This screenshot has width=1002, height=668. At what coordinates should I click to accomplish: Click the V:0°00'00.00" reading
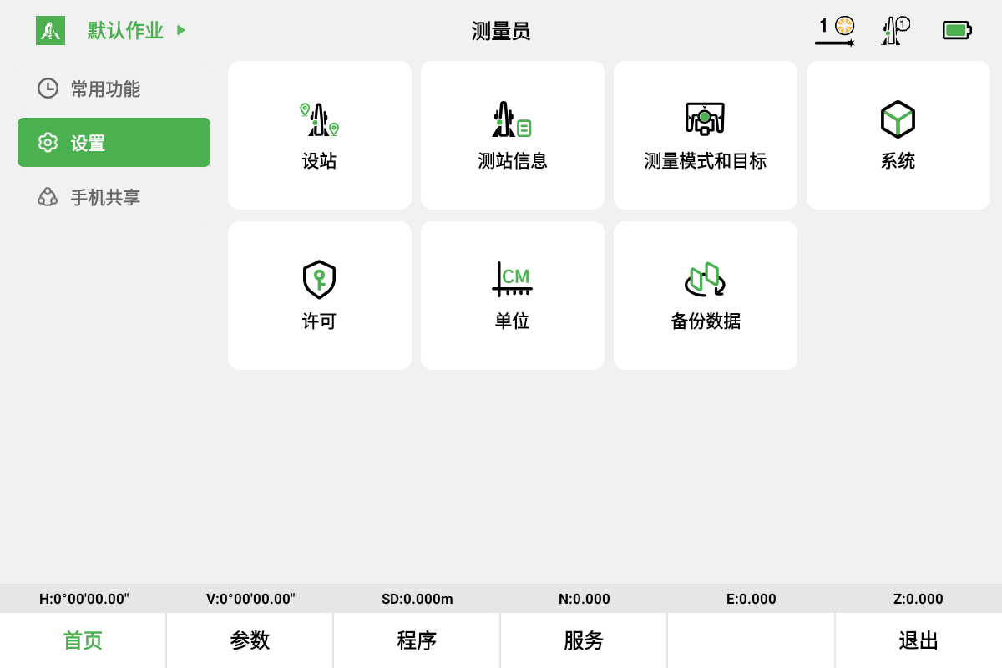coord(250,599)
